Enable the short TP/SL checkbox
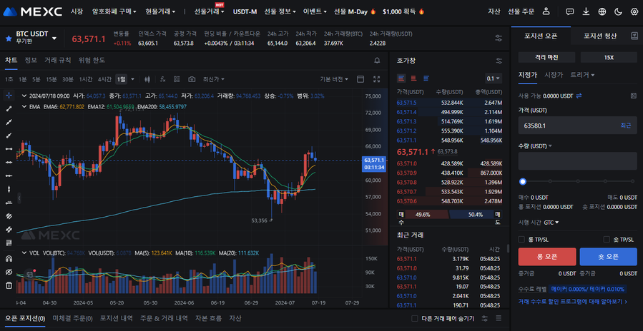643x331 pixels. (x=607, y=240)
